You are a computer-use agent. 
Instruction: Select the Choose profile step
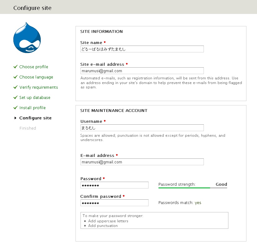(x=34, y=67)
